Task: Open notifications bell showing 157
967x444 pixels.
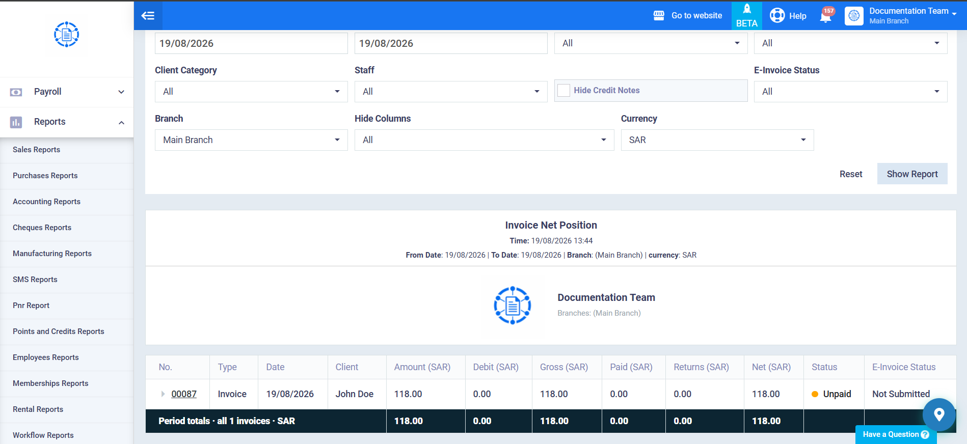Action: coord(826,15)
